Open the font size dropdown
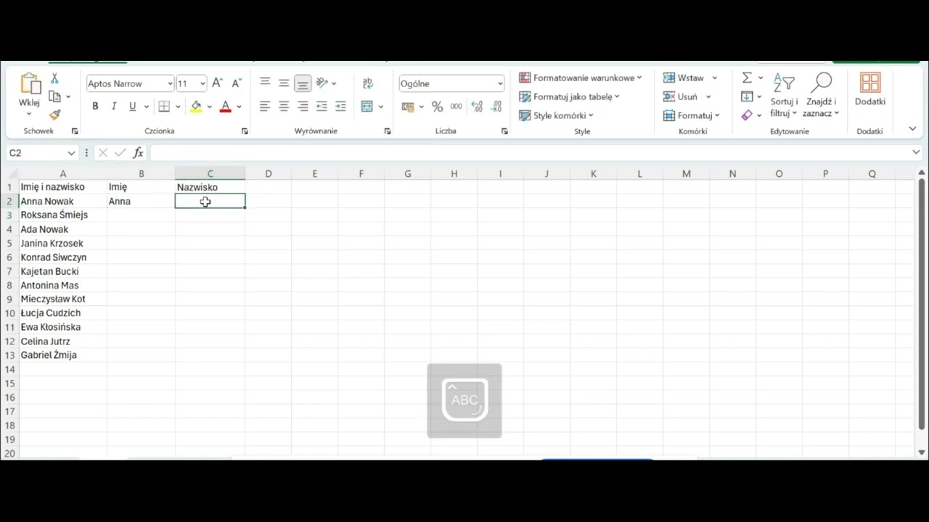 pos(202,83)
